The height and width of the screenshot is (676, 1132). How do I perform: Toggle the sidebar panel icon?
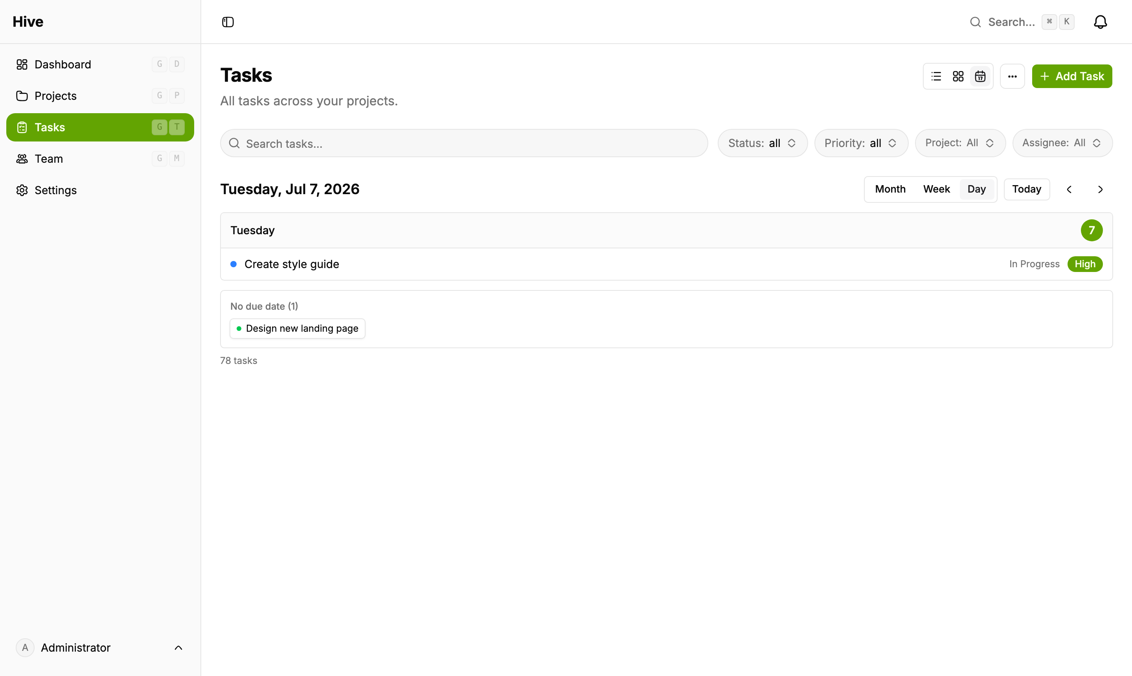[x=228, y=22]
